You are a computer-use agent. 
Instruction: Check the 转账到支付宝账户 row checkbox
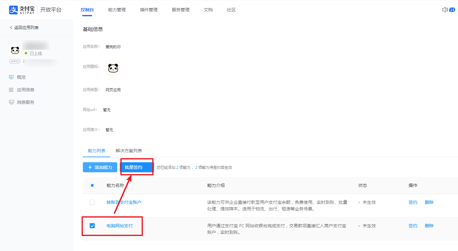92,202
